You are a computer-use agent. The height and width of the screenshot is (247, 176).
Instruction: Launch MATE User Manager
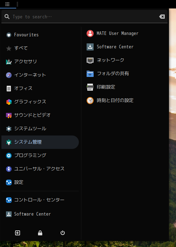click(x=124, y=34)
